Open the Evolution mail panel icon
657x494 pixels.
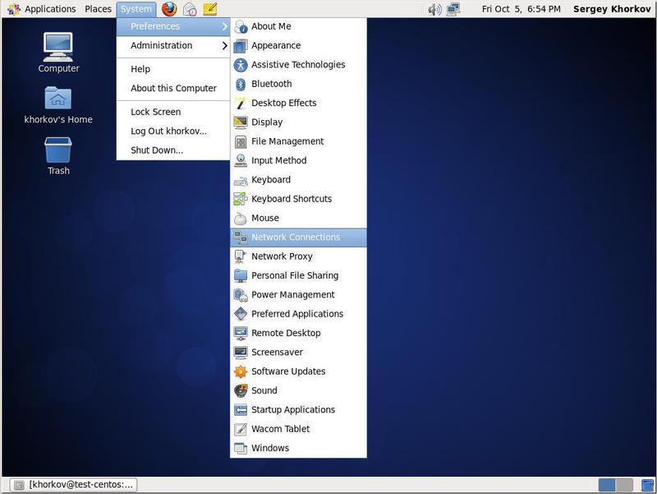click(x=187, y=9)
